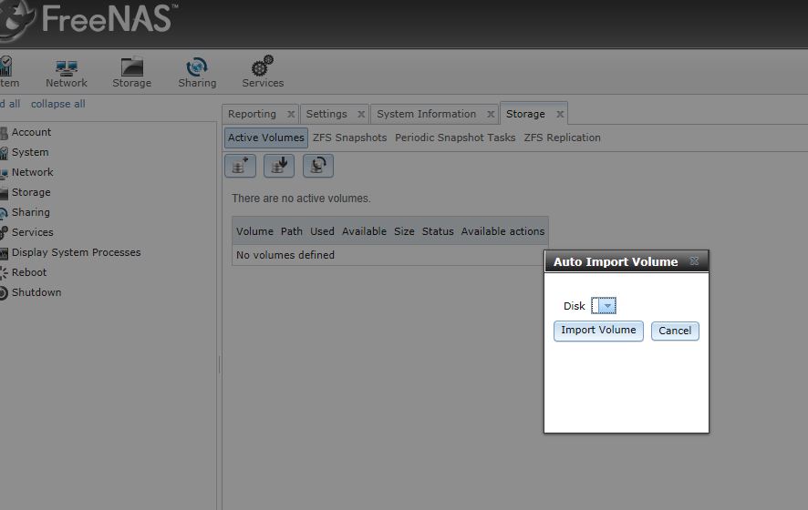The height and width of the screenshot is (510, 808).
Task: Click the collapse all link
Action: (57, 104)
